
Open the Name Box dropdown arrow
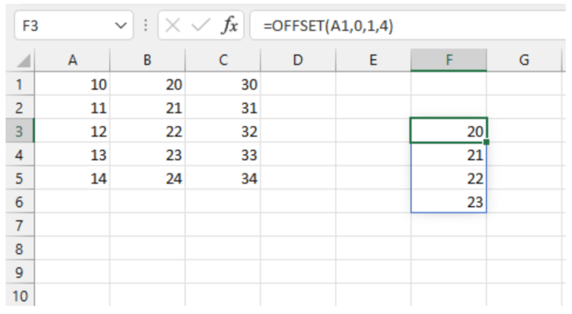point(121,26)
